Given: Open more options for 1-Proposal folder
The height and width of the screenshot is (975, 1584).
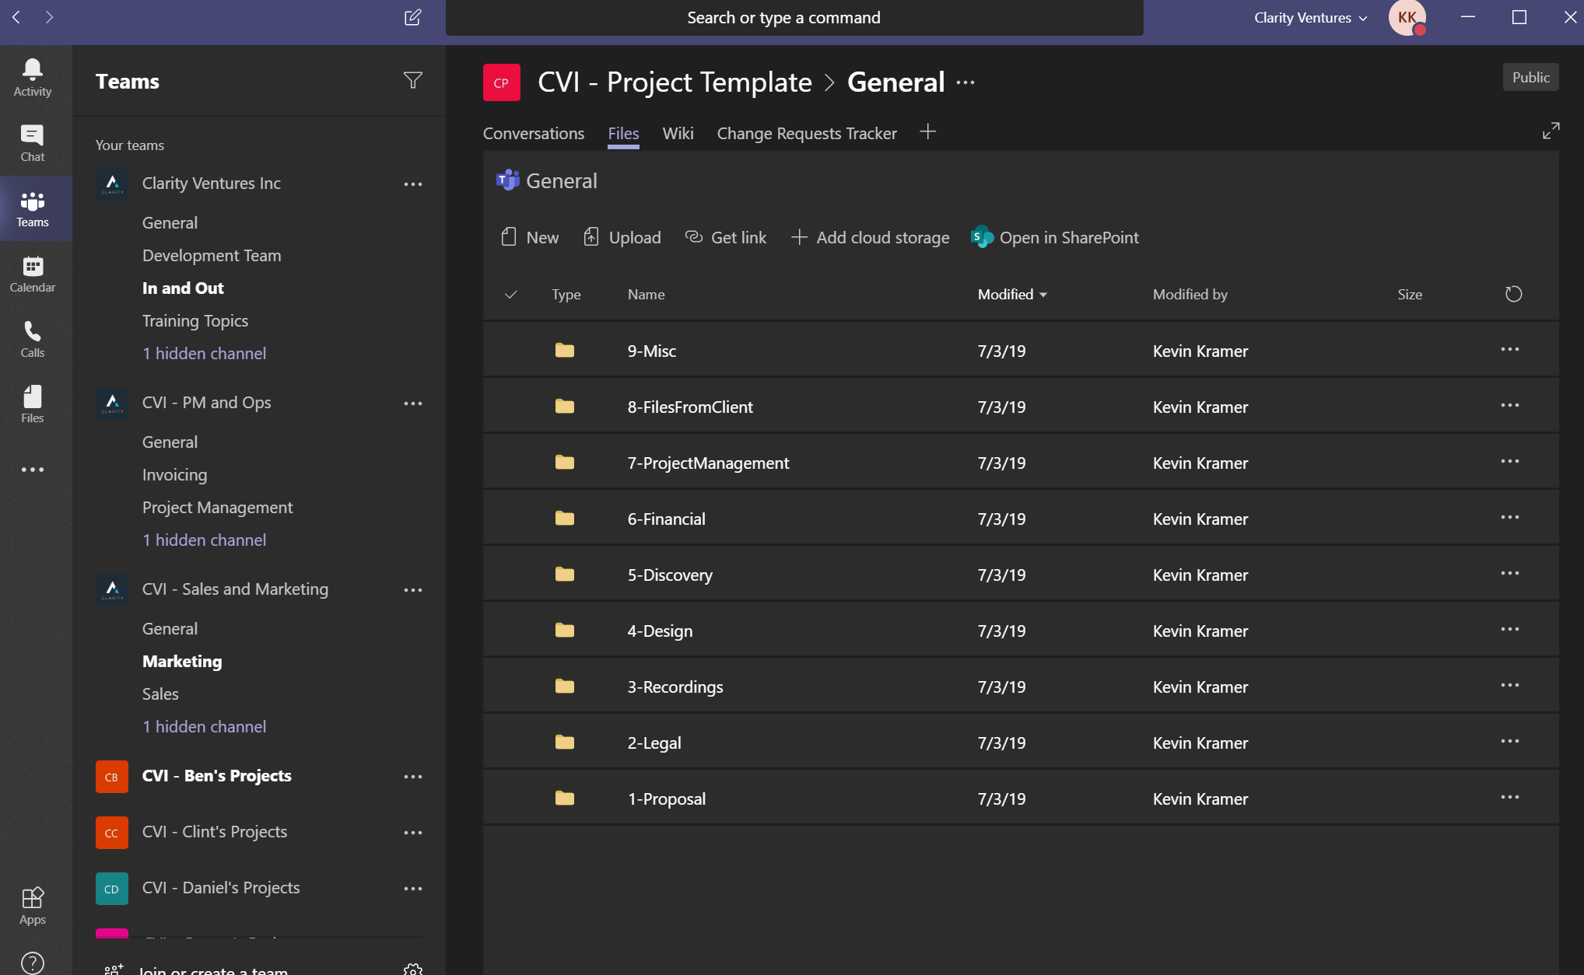Looking at the screenshot, I should pos(1510,798).
